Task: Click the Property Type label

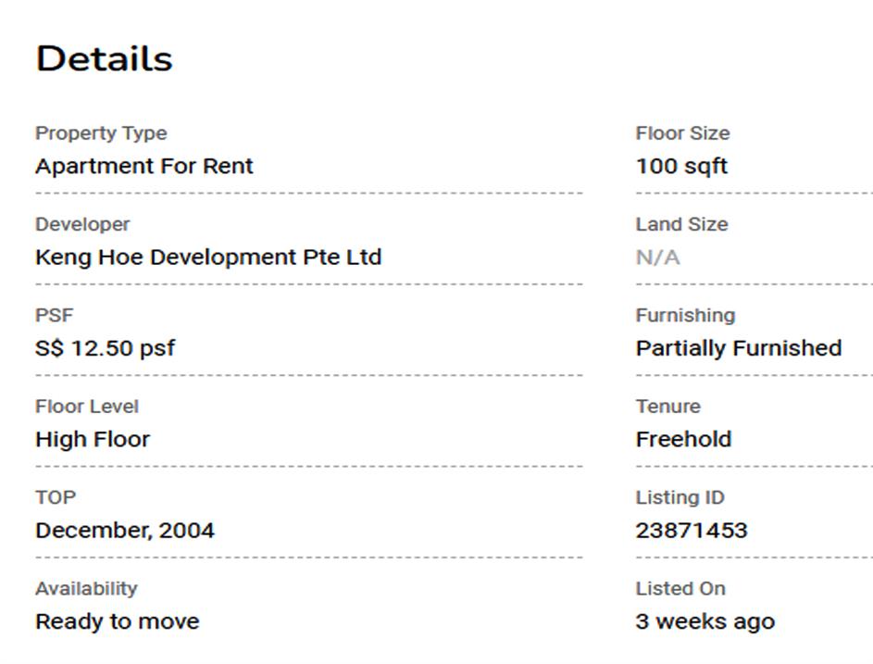Action: tap(101, 133)
